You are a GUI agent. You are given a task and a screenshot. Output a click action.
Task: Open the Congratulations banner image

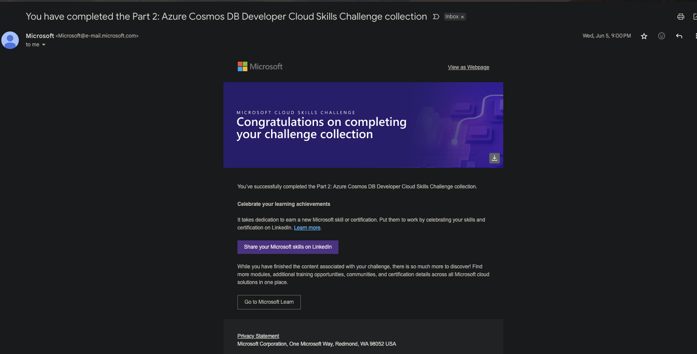(x=363, y=125)
